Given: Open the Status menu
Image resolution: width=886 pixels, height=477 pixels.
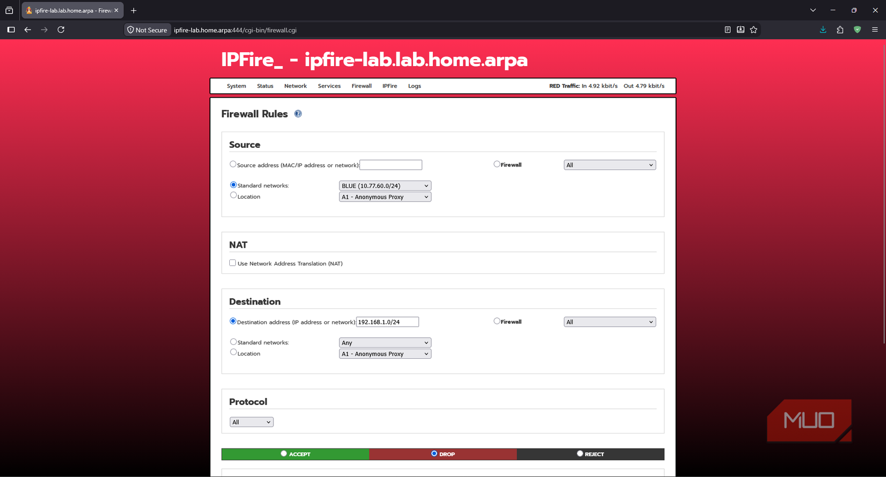Looking at the screenshot, I should [x=265, y=86].
